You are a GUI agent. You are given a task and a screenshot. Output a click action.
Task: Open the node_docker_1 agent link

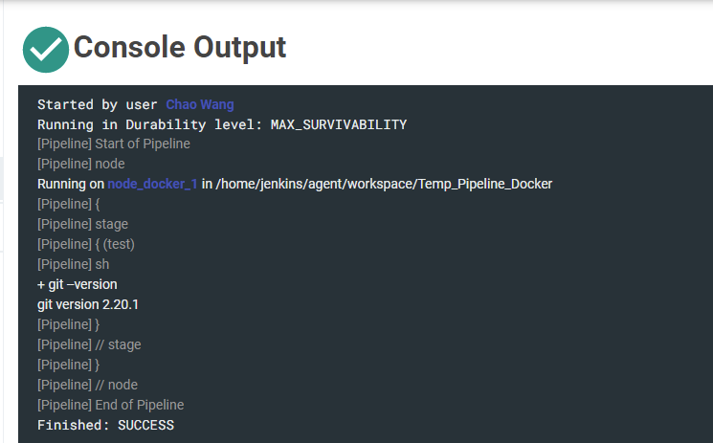pyautogui.click(x=152, y=184)
